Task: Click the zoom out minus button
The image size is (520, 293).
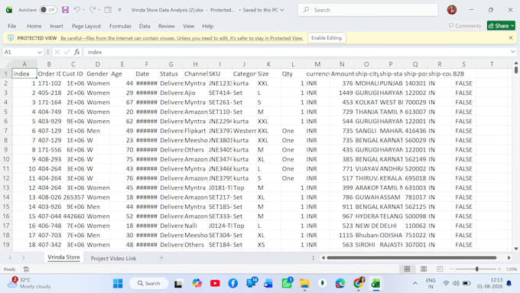Action: click(451, 269)
